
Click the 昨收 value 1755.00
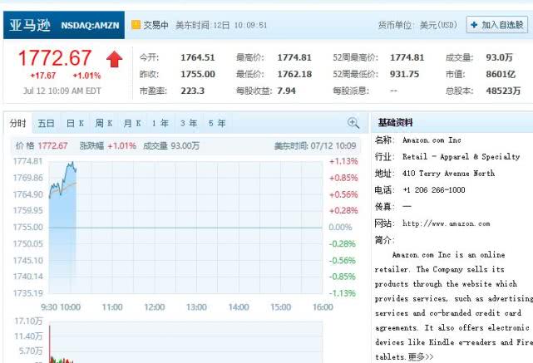coord(198,74)
